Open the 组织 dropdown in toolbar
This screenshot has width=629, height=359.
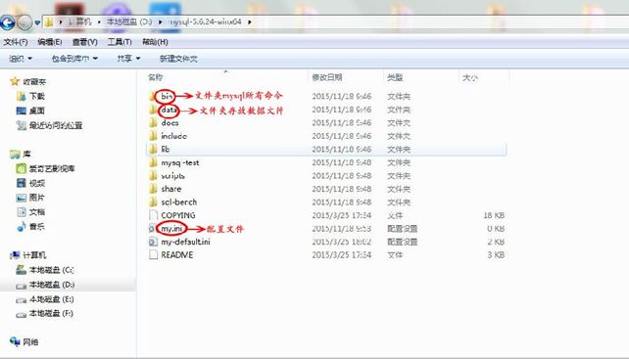click(21, 59)
